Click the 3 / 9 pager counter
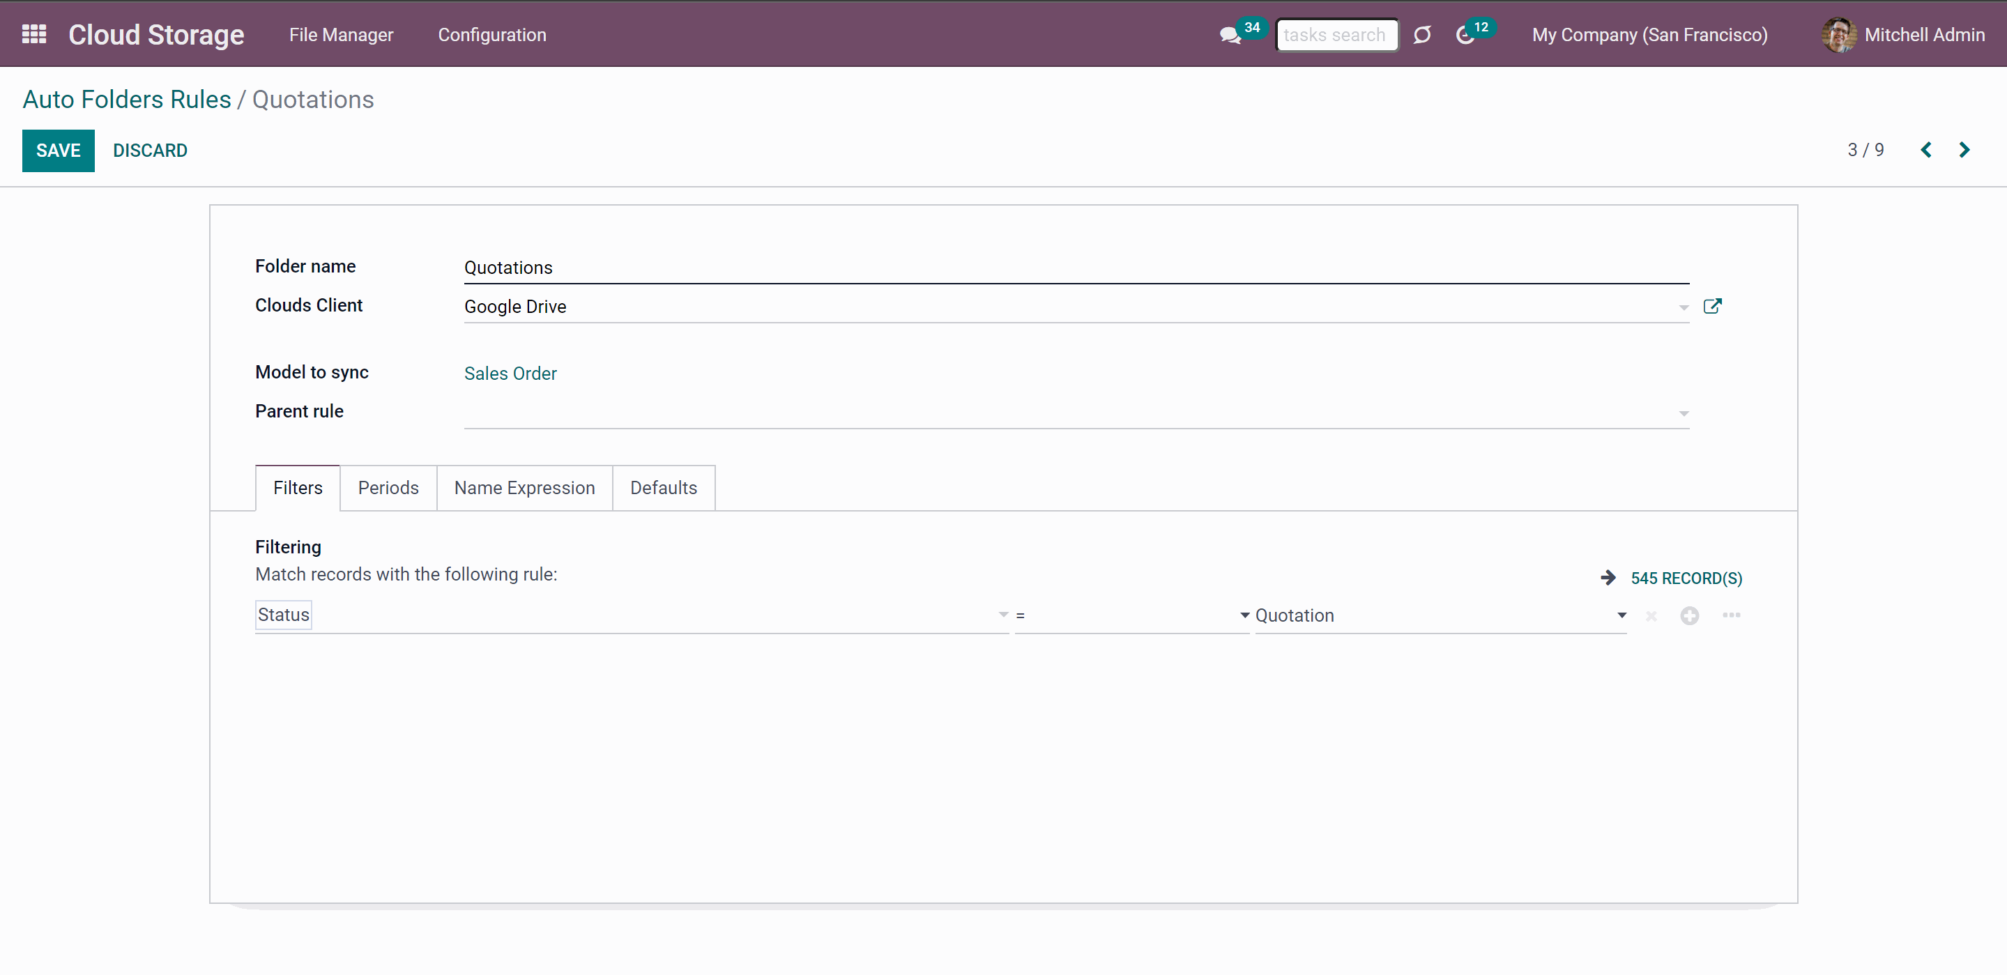This screenshot has height=975, width=2007. click(x=1865, y=150)
